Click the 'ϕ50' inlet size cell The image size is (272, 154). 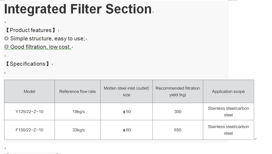tap(127, 111)
